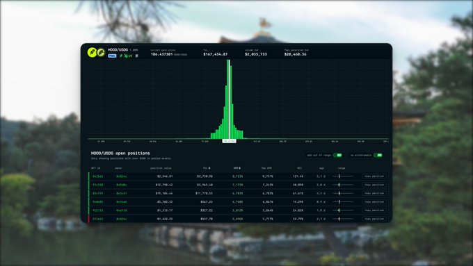Click the fee APR column header

point(266,168)
